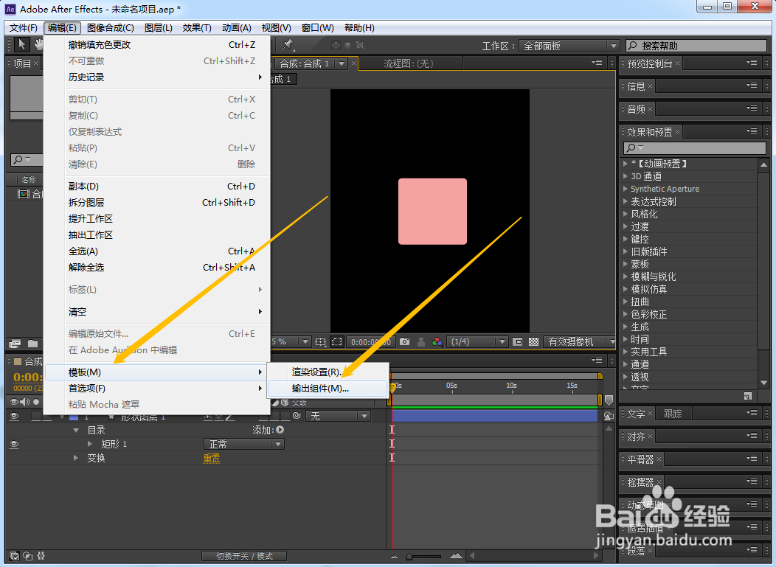The image size is (776, 567).
Task: Click the timeline zoom slider handle
Action: coord(409,556)
